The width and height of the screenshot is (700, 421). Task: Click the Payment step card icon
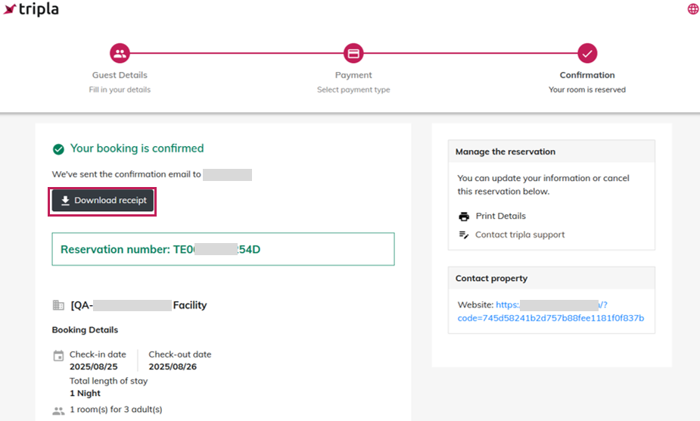353,53
